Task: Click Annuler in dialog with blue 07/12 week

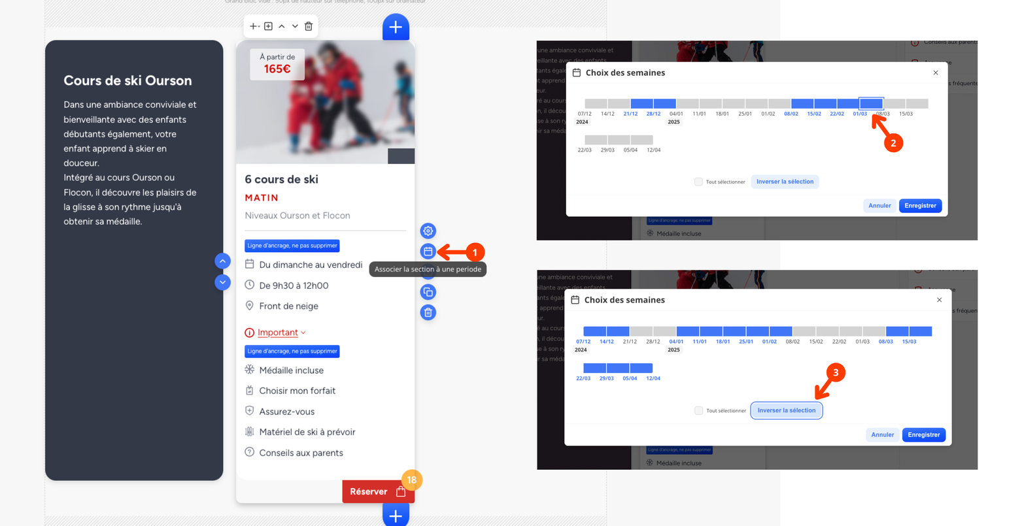Action: click(x=882, y=435)
